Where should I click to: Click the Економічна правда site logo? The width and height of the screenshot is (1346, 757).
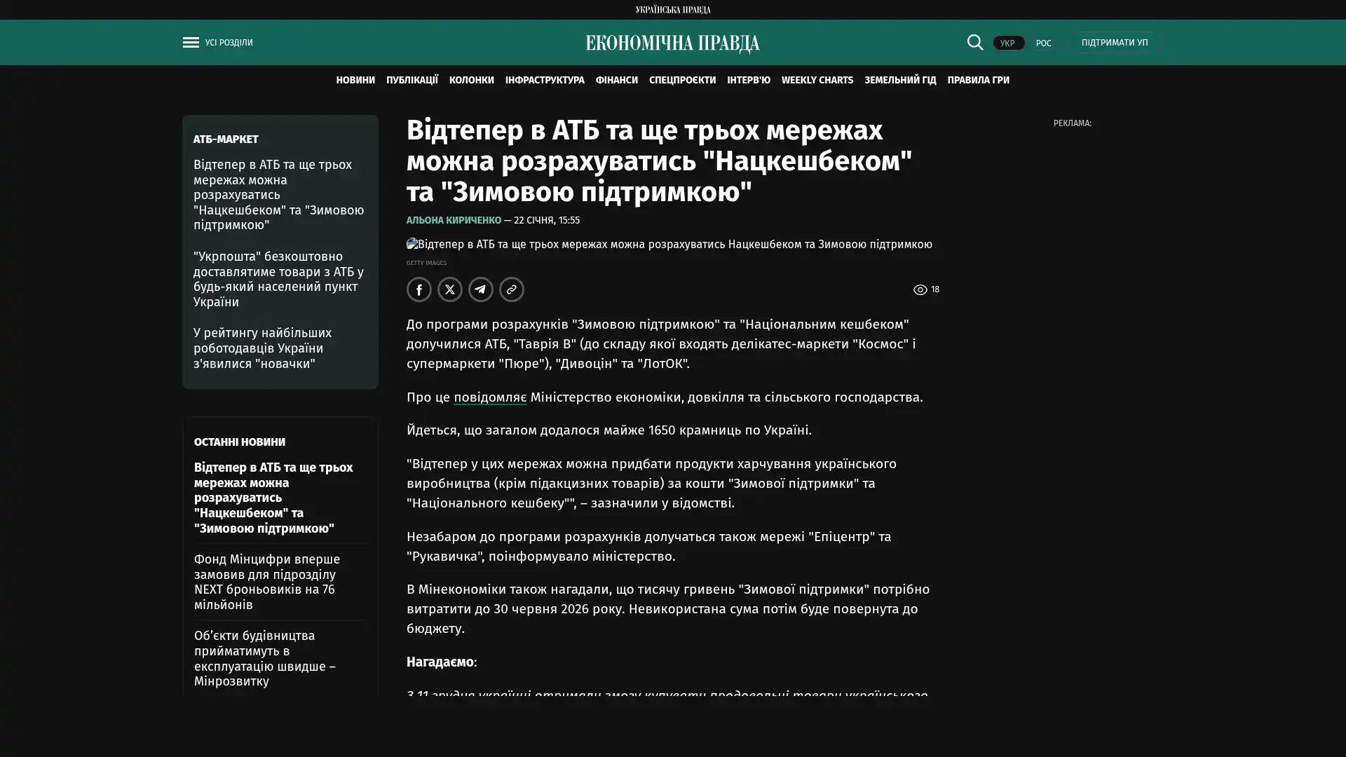coord(672,43)
